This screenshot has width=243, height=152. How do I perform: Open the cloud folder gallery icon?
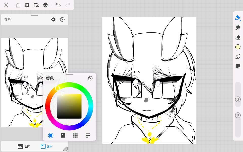click(x=36, y=5)
